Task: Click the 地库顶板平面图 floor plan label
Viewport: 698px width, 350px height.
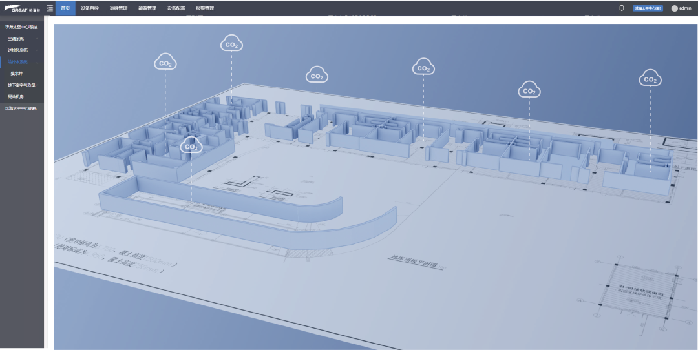Action: click(x=414, y=262)
